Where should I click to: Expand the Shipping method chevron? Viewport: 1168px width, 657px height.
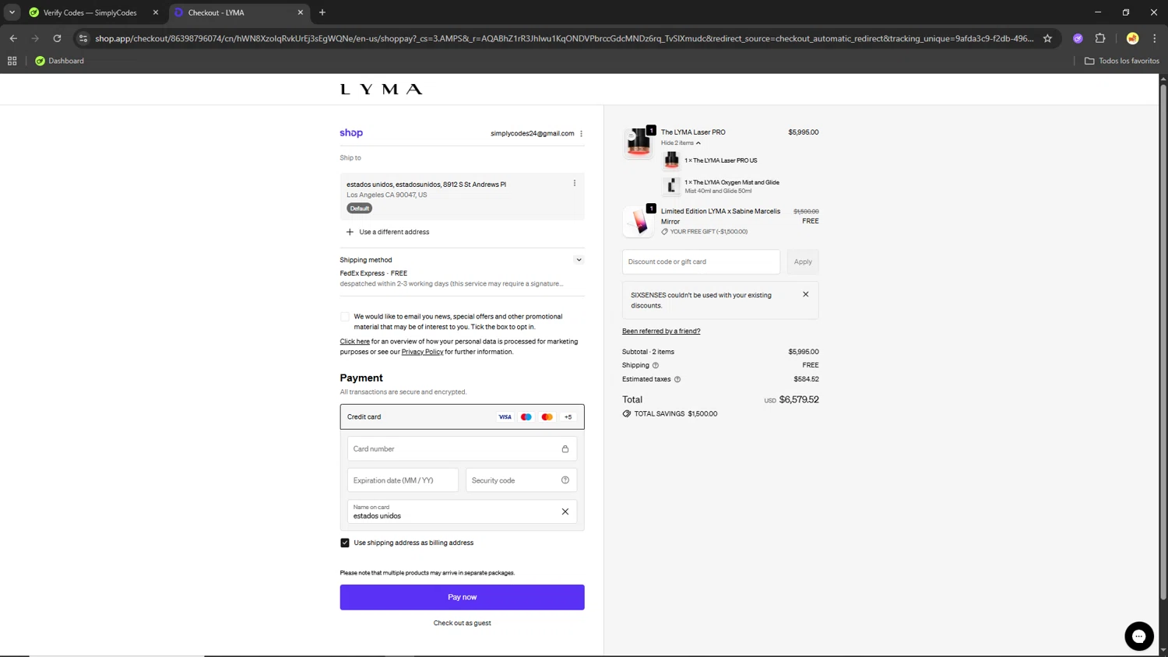tap(579, 260)
